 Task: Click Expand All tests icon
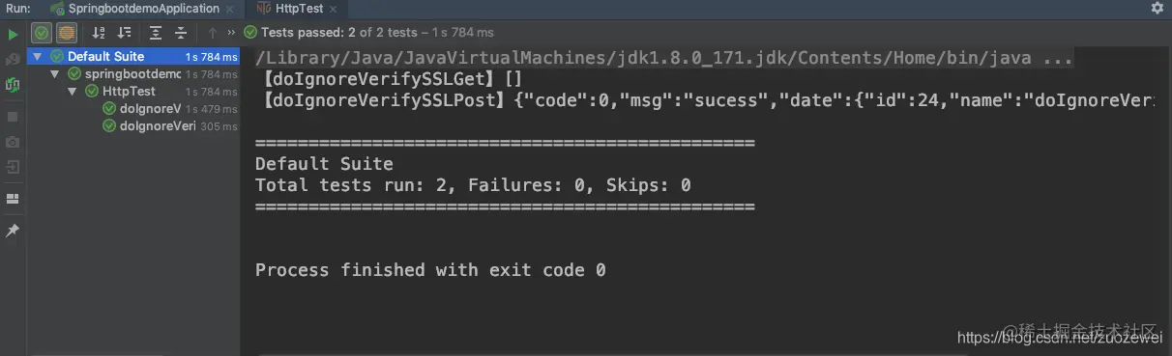[x=156, y=33]
